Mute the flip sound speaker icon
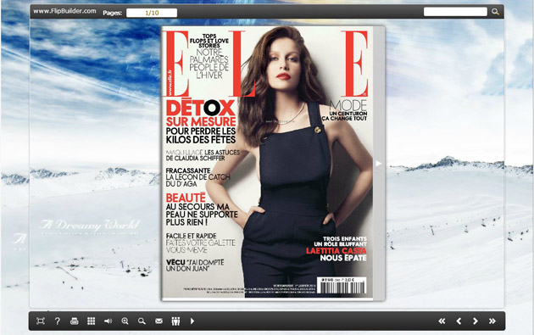 [108, 321]
